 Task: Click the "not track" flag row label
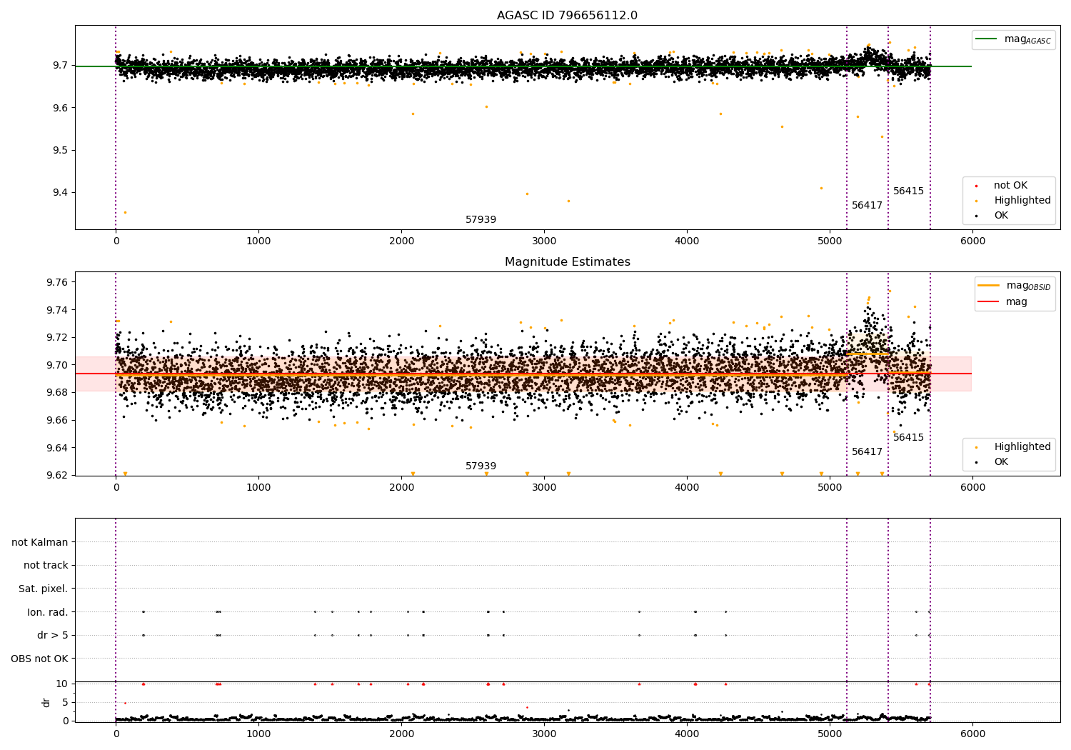[46, 566]
